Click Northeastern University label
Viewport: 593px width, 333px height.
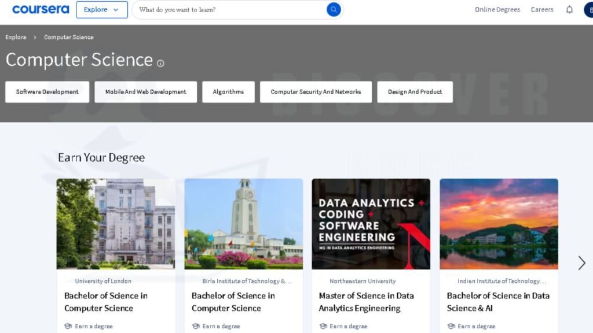(x=363, y=281)
